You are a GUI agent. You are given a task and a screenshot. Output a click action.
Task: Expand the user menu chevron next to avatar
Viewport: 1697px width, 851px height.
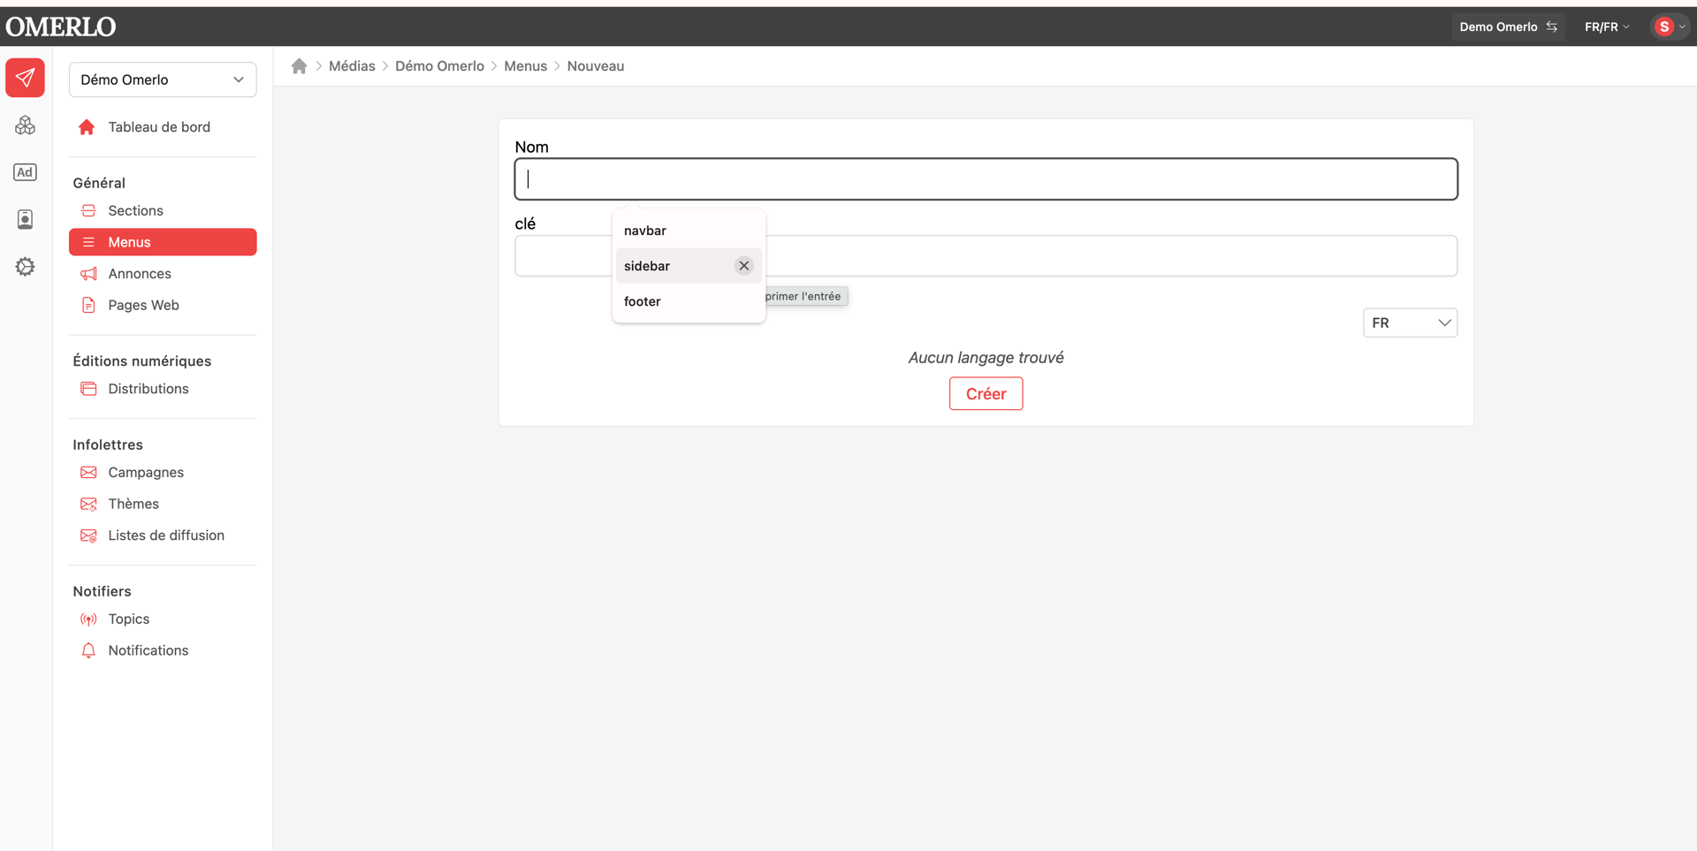tap(1682, 27)
